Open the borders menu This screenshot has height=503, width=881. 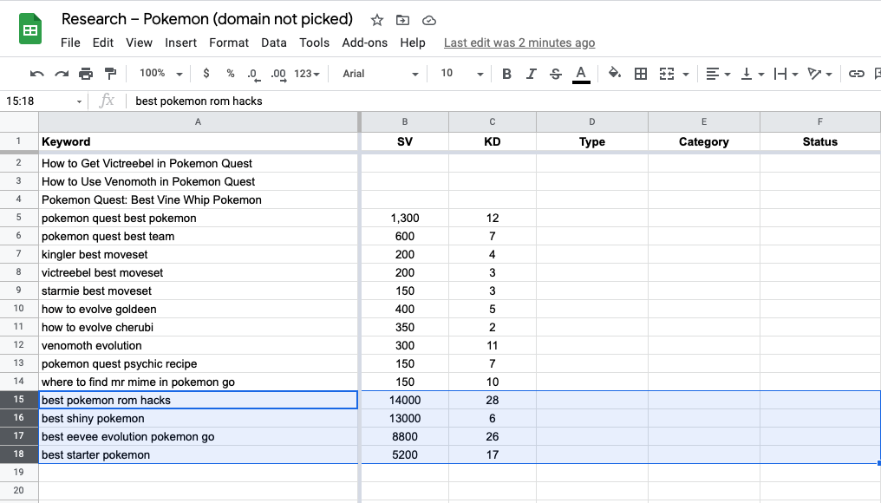click(641, 74)
